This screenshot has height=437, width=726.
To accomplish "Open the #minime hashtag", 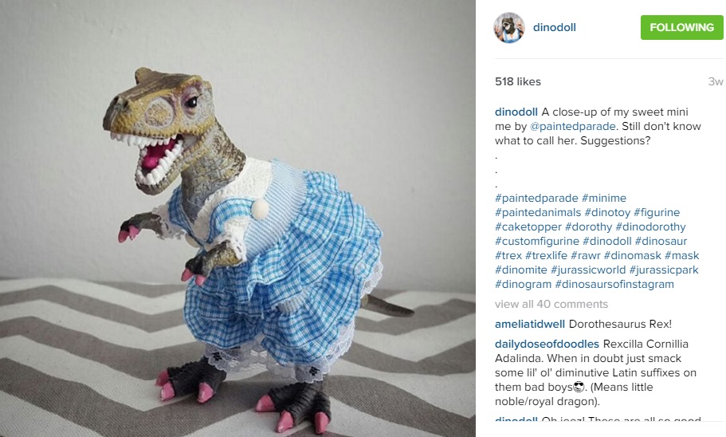I will pos(604,198).
